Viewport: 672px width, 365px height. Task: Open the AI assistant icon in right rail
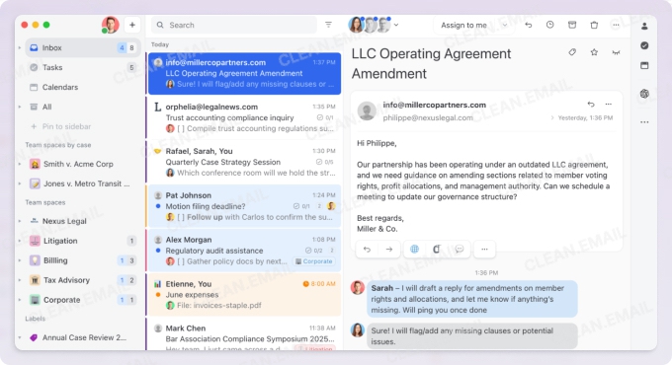point(644,94)
